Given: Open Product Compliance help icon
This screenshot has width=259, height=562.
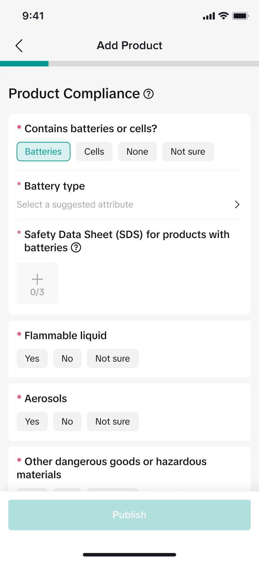Looking at the screenshot, I should coord(148,94).
